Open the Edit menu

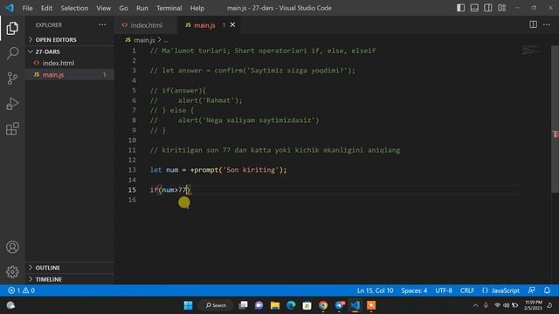click(x=46, y=8)
